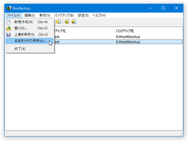Click the blank page icon beside 新規作成(N)

[x=9, y=22]
